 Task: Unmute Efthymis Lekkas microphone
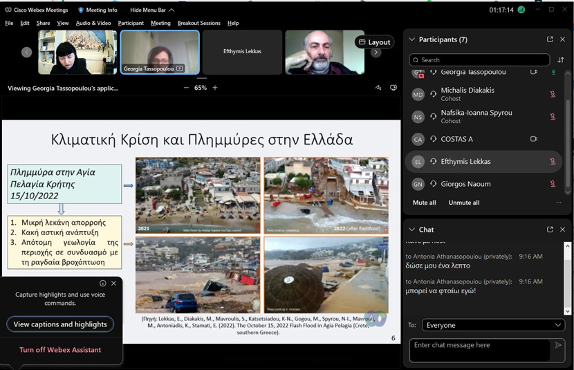(x=553, y=162)
